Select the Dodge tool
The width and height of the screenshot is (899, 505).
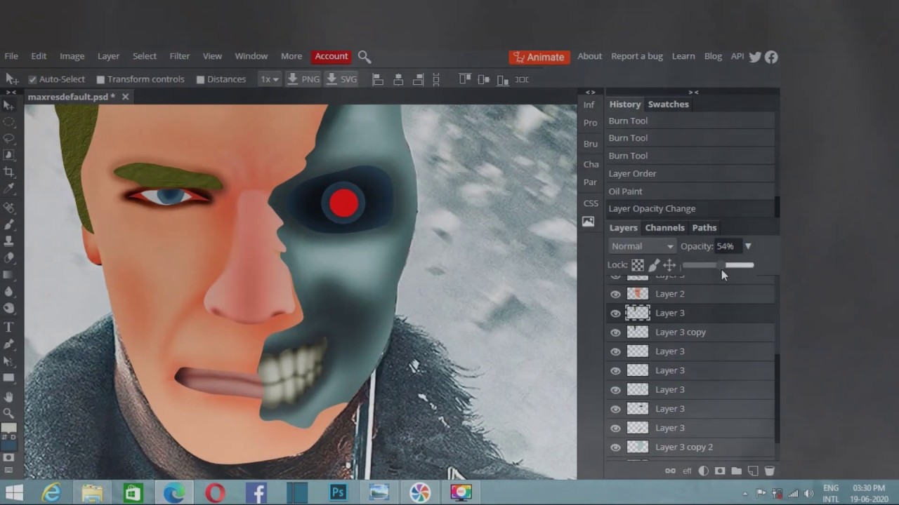tap(9, 309)
